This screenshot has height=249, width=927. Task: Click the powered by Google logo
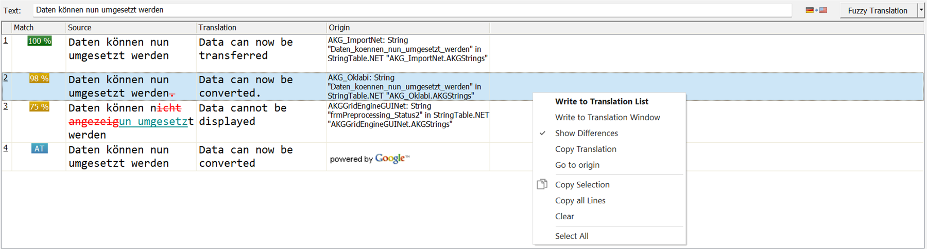(369, 159)
